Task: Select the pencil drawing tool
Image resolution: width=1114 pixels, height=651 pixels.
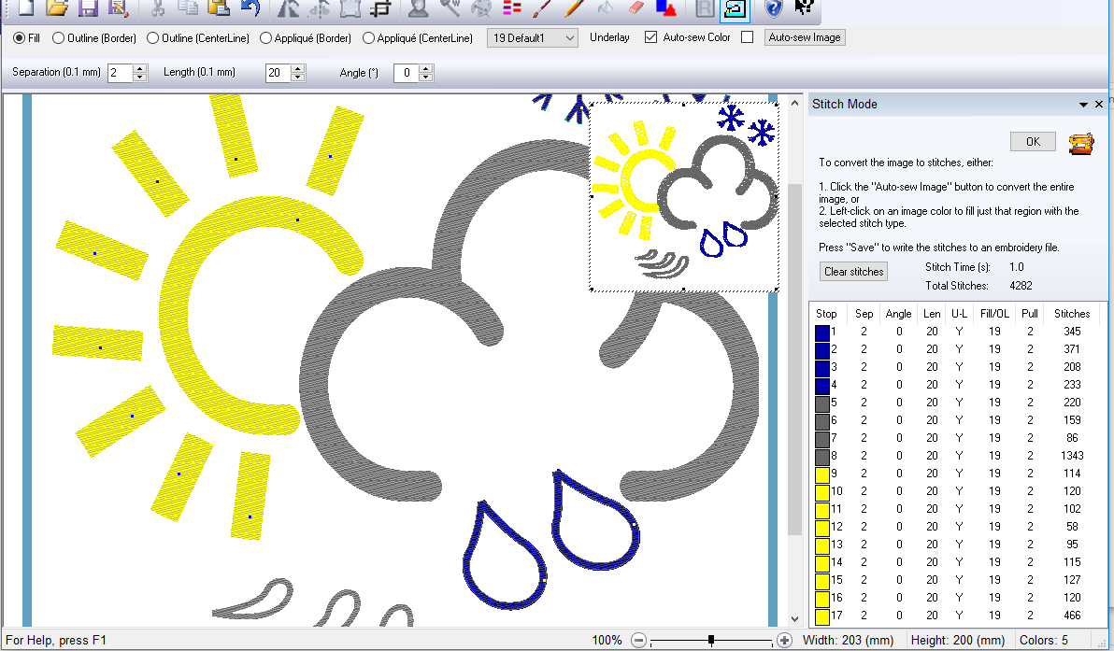Action: (x=573, y=7)
